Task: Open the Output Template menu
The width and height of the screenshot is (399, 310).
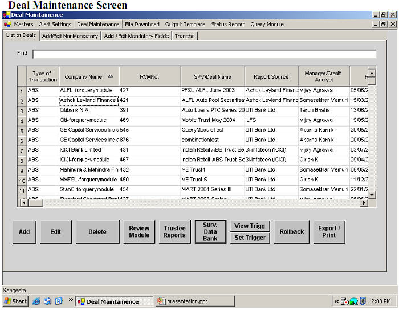Action: 185,24
